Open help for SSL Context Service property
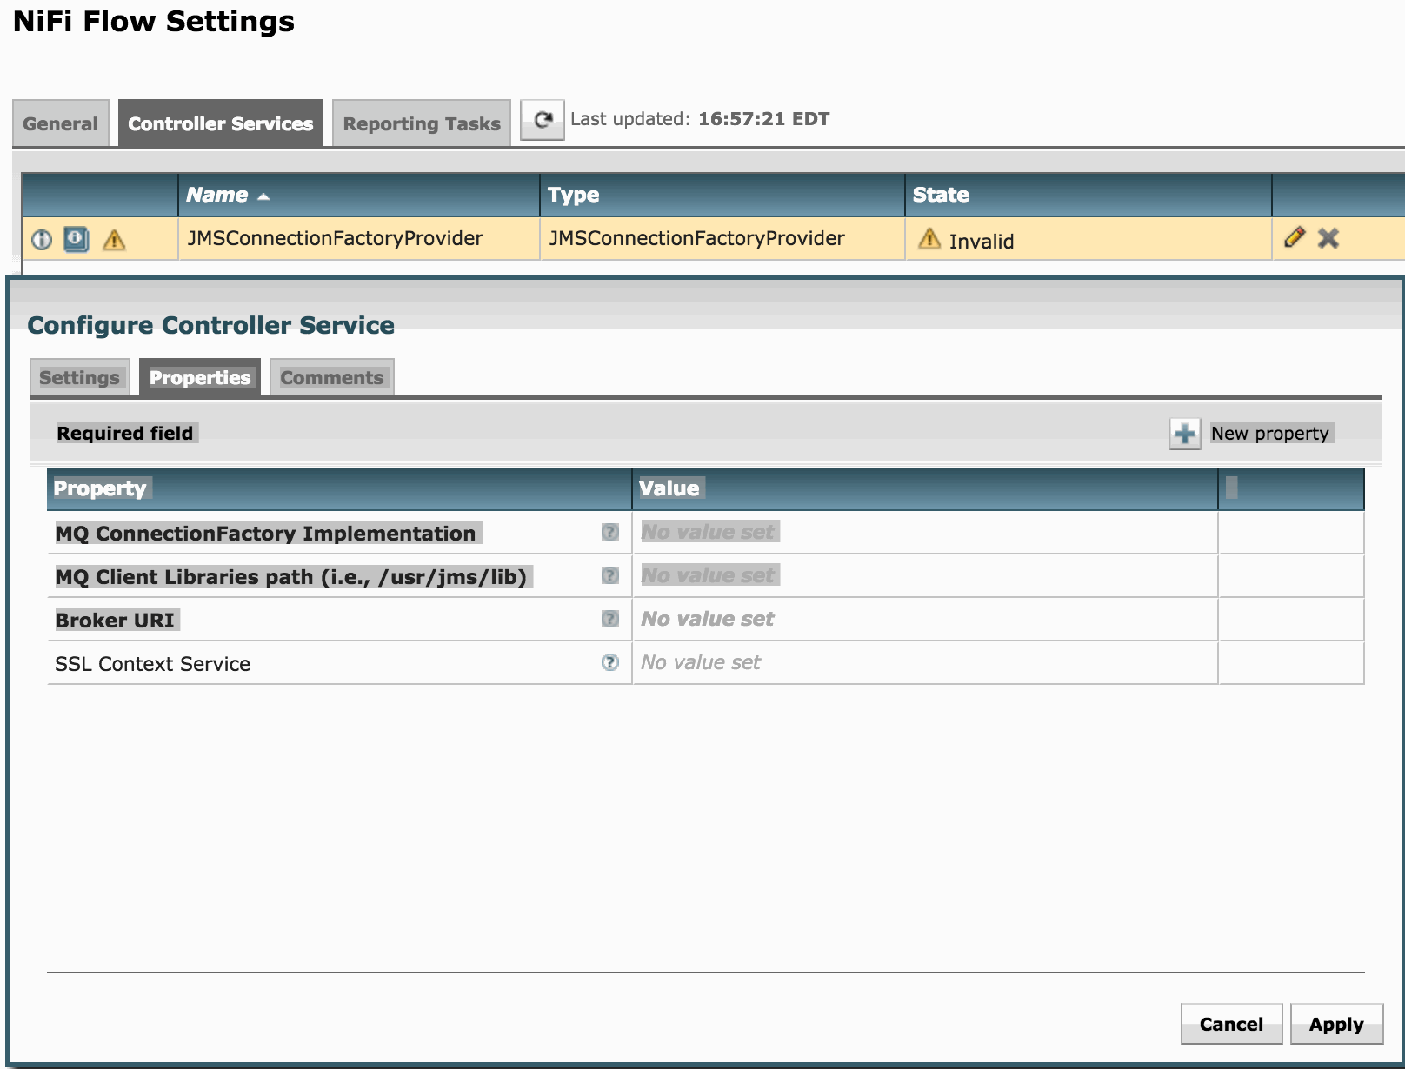Viewport: 1405px width, 1069px height. click(610, 662)
